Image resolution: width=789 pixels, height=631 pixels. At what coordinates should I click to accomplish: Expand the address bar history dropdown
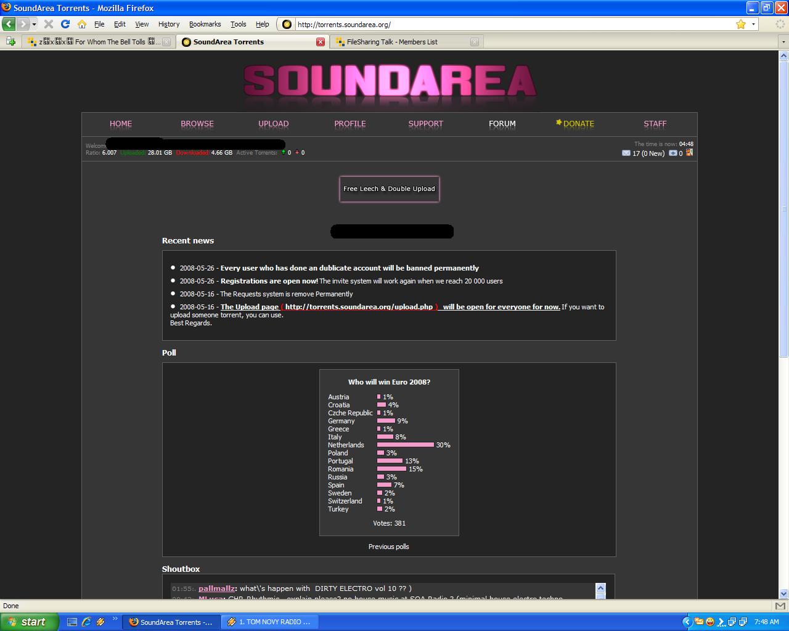coord(753,24)
